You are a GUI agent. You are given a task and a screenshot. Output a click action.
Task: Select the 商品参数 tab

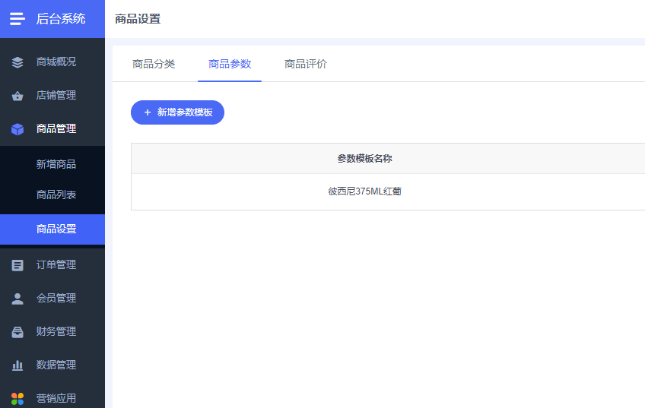(230, 64)
